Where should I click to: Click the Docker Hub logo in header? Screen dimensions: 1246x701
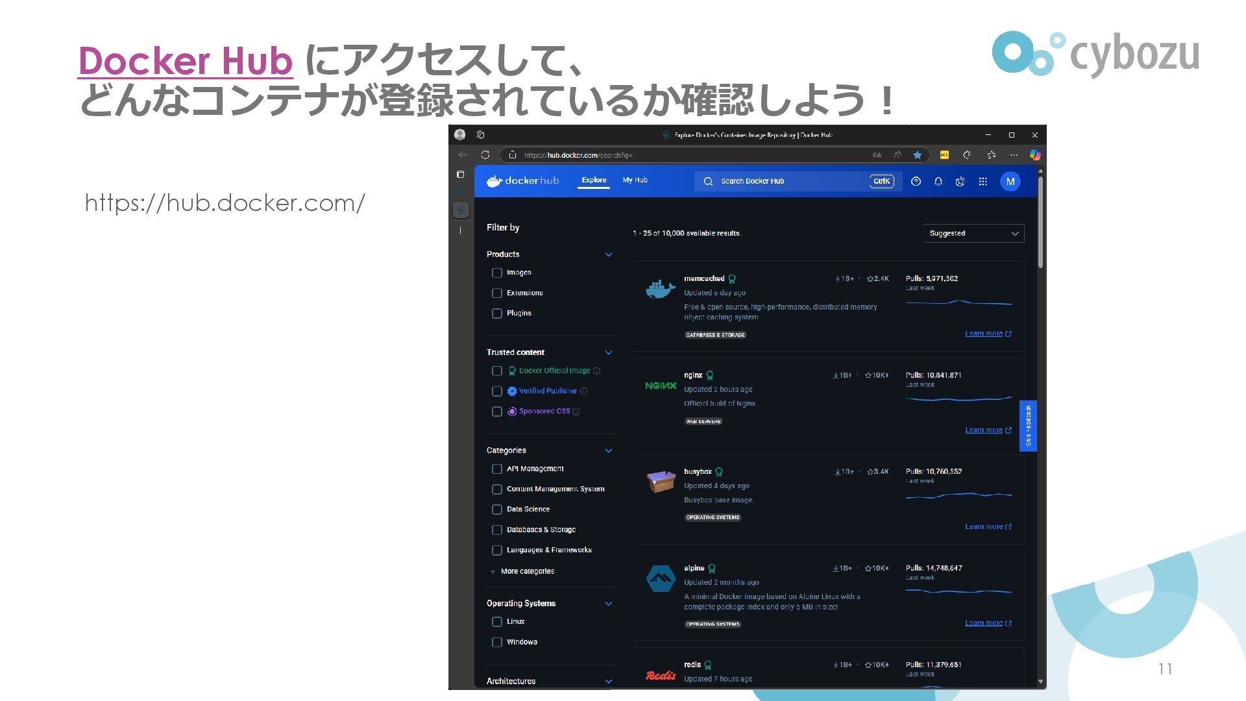(x=522, y=181)
